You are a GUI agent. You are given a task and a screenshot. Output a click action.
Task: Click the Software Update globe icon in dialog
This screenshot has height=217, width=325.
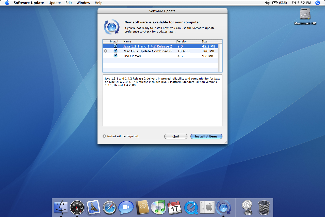pos(111,27)
